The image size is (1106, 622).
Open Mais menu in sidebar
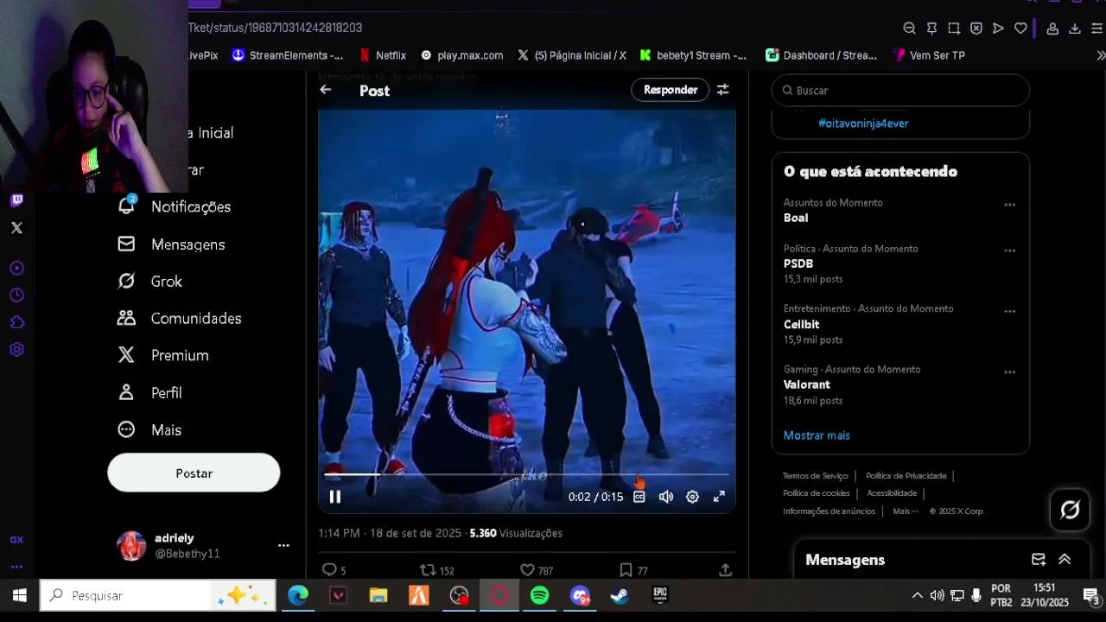tap(150, 430)
